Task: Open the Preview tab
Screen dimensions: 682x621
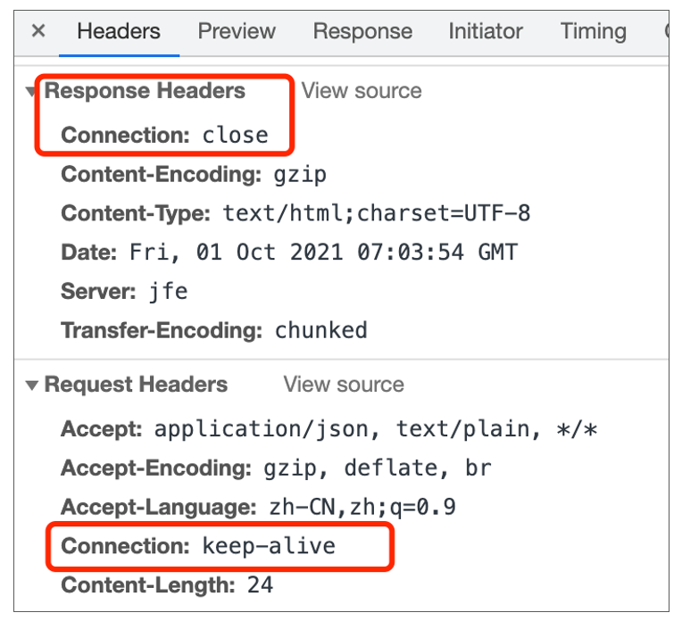Action: [237, 31]
